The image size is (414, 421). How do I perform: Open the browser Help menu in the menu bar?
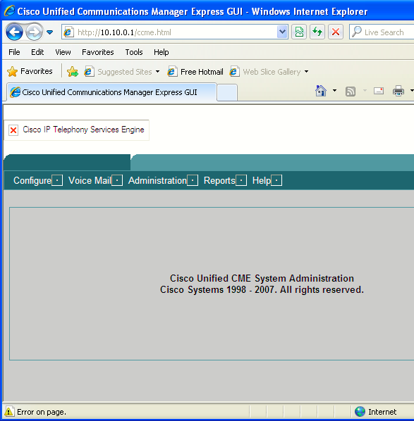[161, 52]
